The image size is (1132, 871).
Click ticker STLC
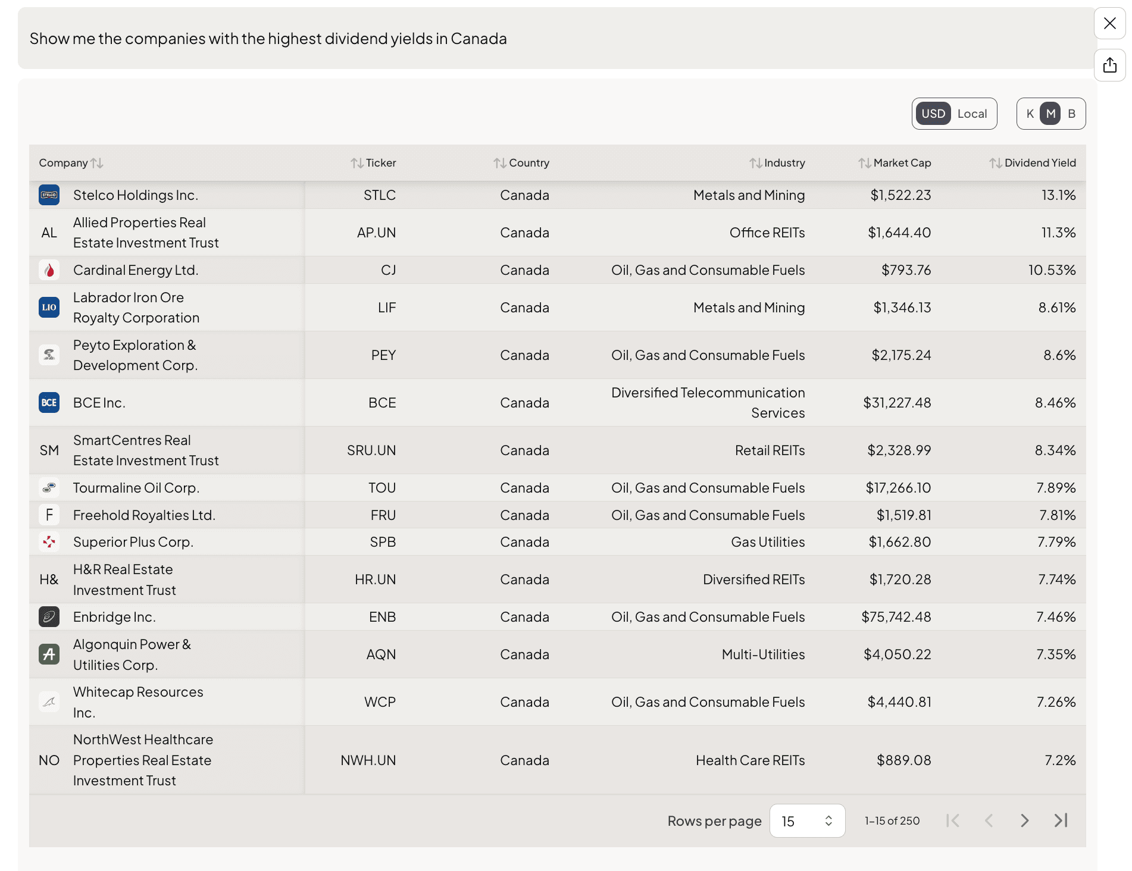pyautogui.click(x=380, y=195)
